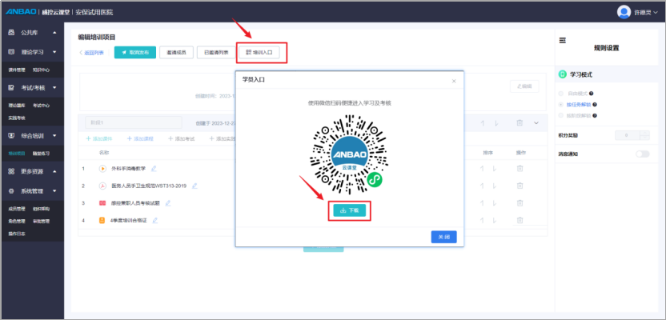
Task: Close the 学员入口 dialog with X
Action: tap(454, 81)
